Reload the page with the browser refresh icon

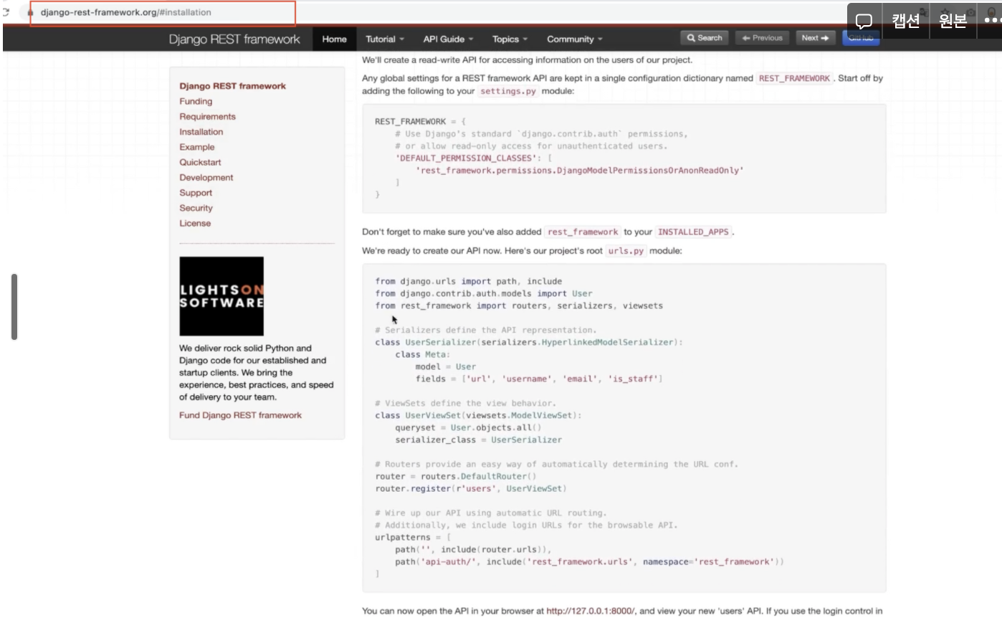pyautogui.click(x=6, y=12)
